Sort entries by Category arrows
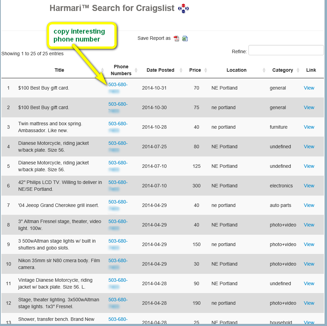This screenshot has width=327, height=326. point(298,70)
